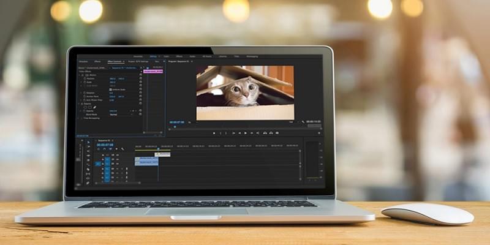The width and height of the screenshot is (490, 245).
Task: Click the timeline timecode 00:00:07:08
Action: tap(105, 145)
